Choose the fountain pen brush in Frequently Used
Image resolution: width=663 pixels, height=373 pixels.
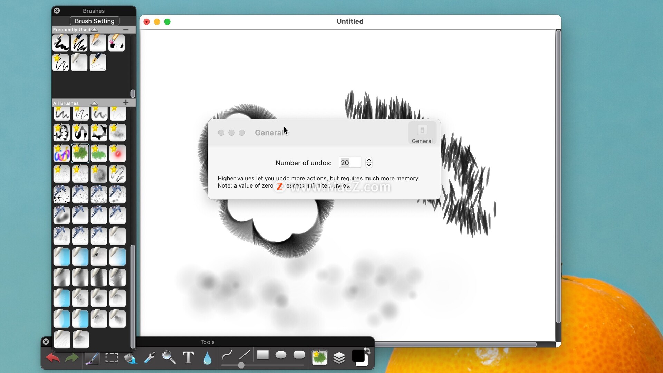point(79,43)
